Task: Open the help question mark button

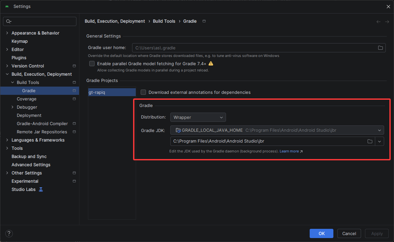Action: click(x=9, y=234)
